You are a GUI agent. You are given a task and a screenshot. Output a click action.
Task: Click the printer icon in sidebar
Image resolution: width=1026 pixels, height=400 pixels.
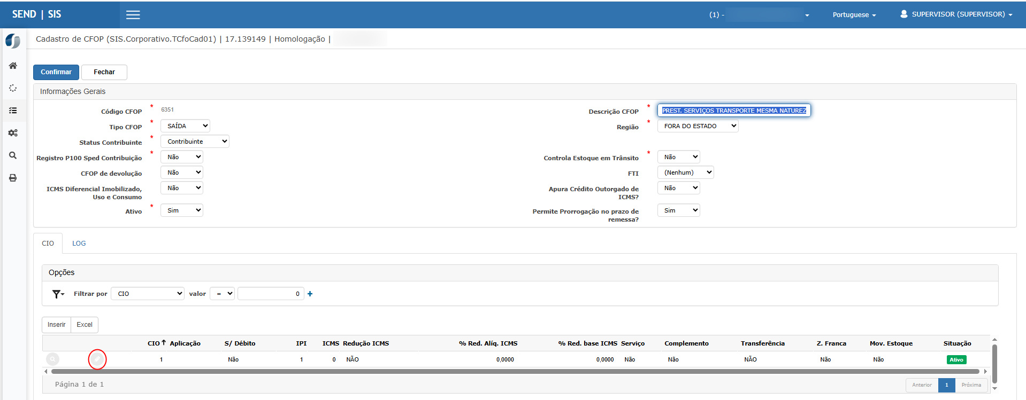pyautogui.click(x=13, y=178)
